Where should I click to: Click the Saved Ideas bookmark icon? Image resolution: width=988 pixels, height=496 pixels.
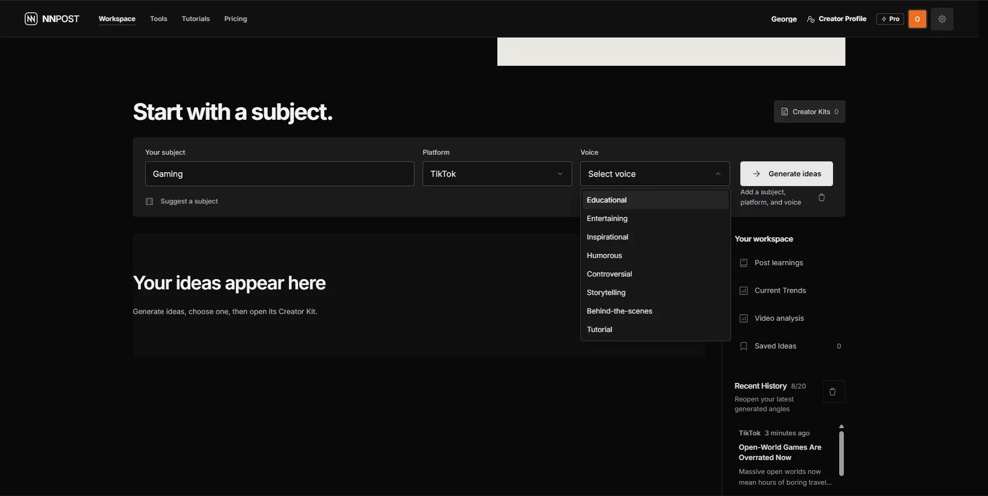[x=743, y=346]
